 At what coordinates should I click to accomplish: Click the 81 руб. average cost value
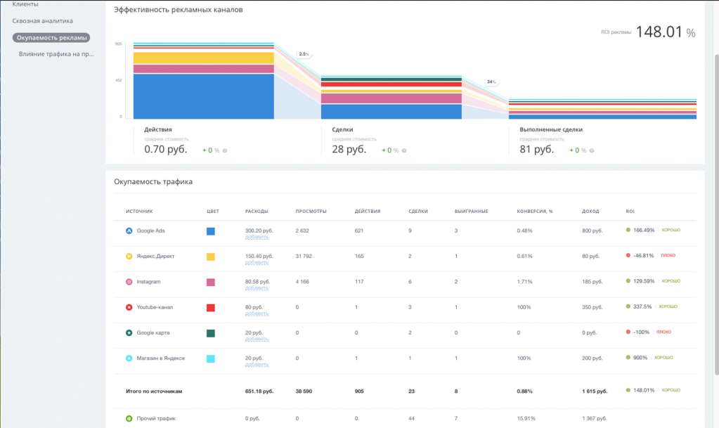(536, 149)
